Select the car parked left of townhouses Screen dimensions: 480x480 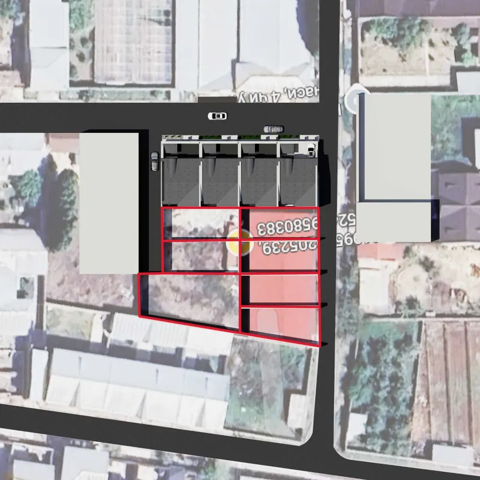[x=155, y=161]
